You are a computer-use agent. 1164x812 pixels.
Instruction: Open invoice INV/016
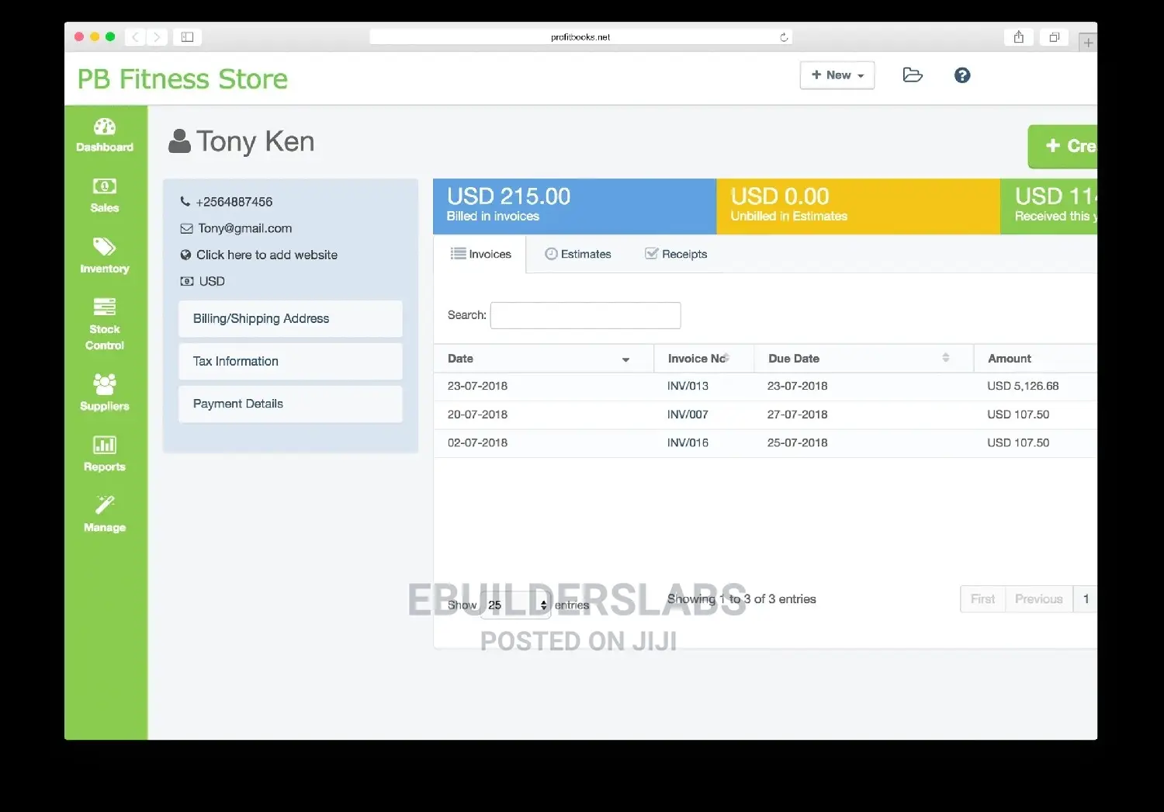click(x=688, y=442)
